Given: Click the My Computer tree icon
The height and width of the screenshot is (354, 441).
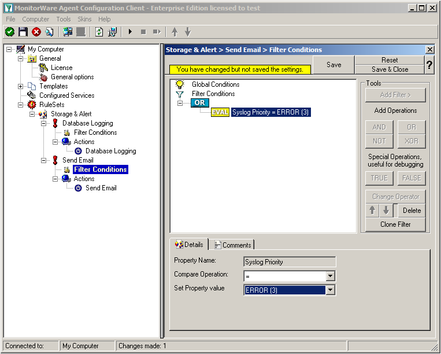Looking at the screenshot, I should [21, 49].
